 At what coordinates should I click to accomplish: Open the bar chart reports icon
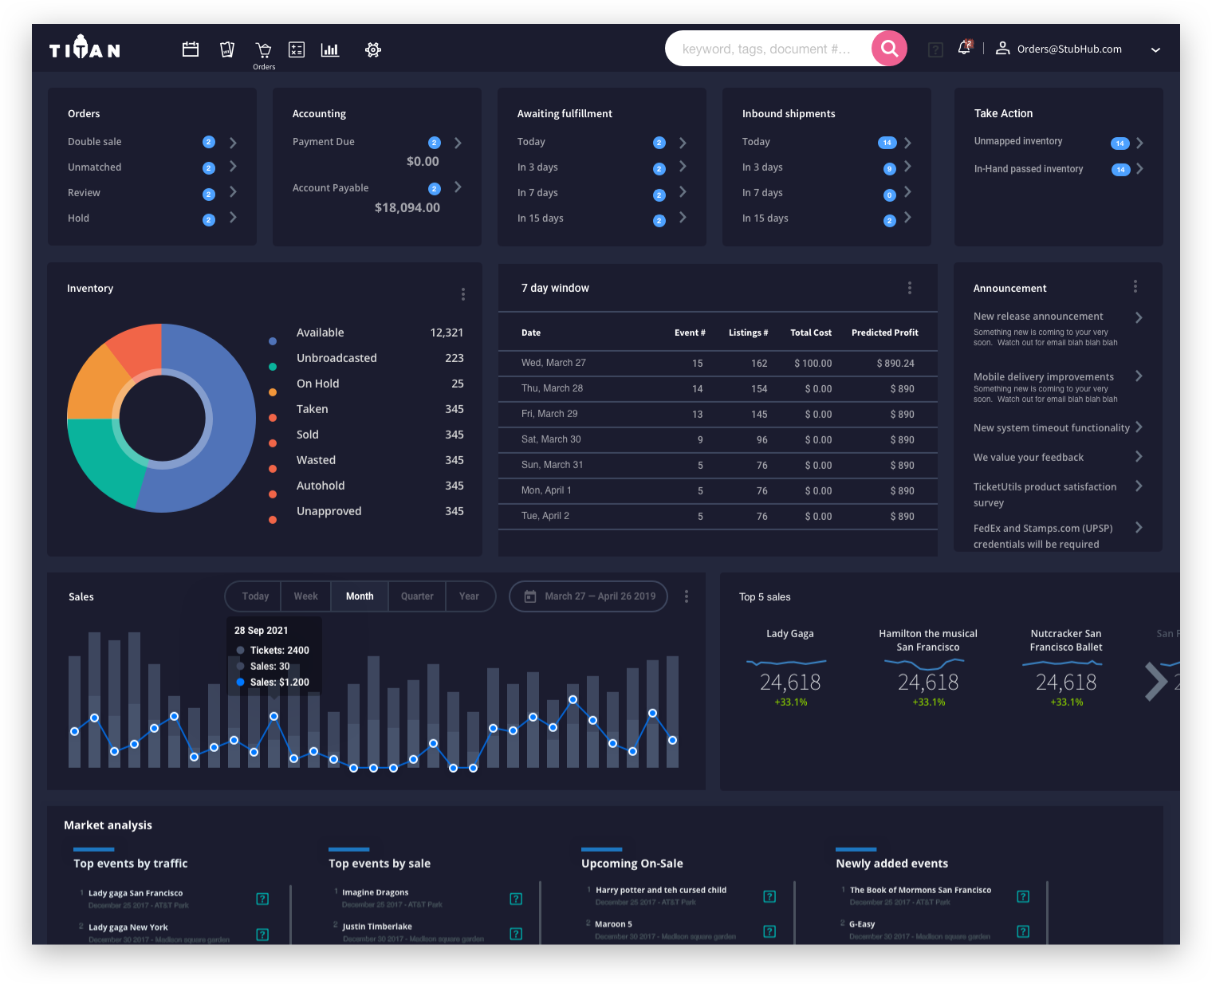[330, 49]
